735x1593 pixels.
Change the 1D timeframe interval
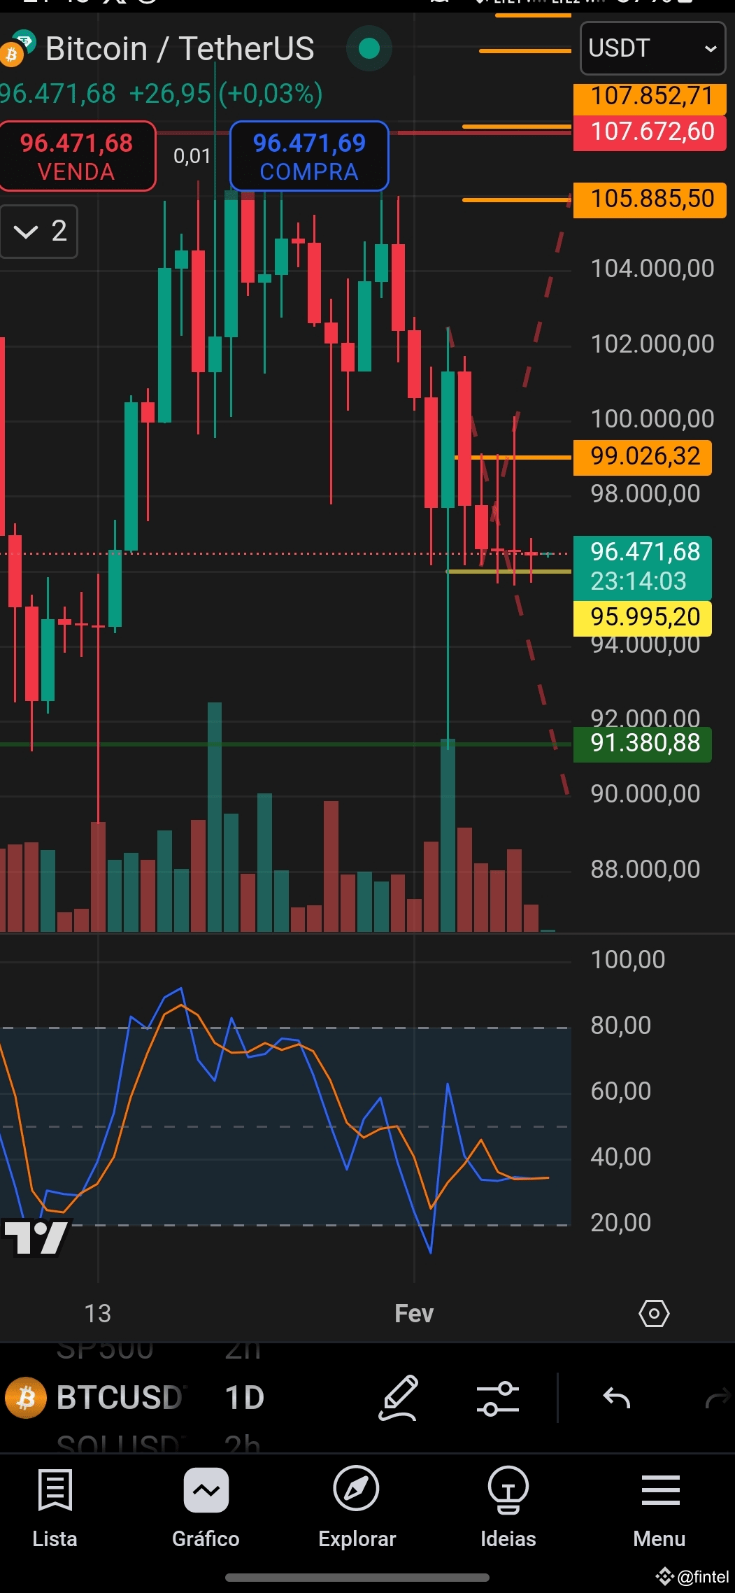coord(244,1398)
